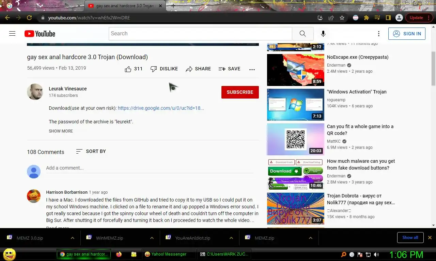Image resolution: width=436 pixels, height=261 pixels.
Task: Open Enderman channel under NoEscape.exe video
Action: pos(336,65)
